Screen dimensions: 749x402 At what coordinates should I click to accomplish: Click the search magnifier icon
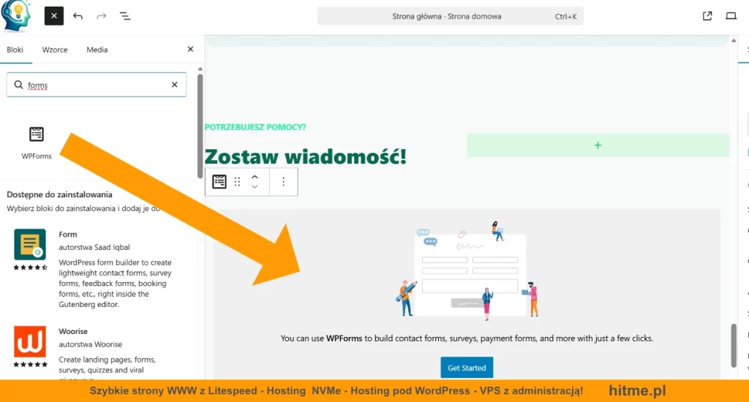pos(18,85)
